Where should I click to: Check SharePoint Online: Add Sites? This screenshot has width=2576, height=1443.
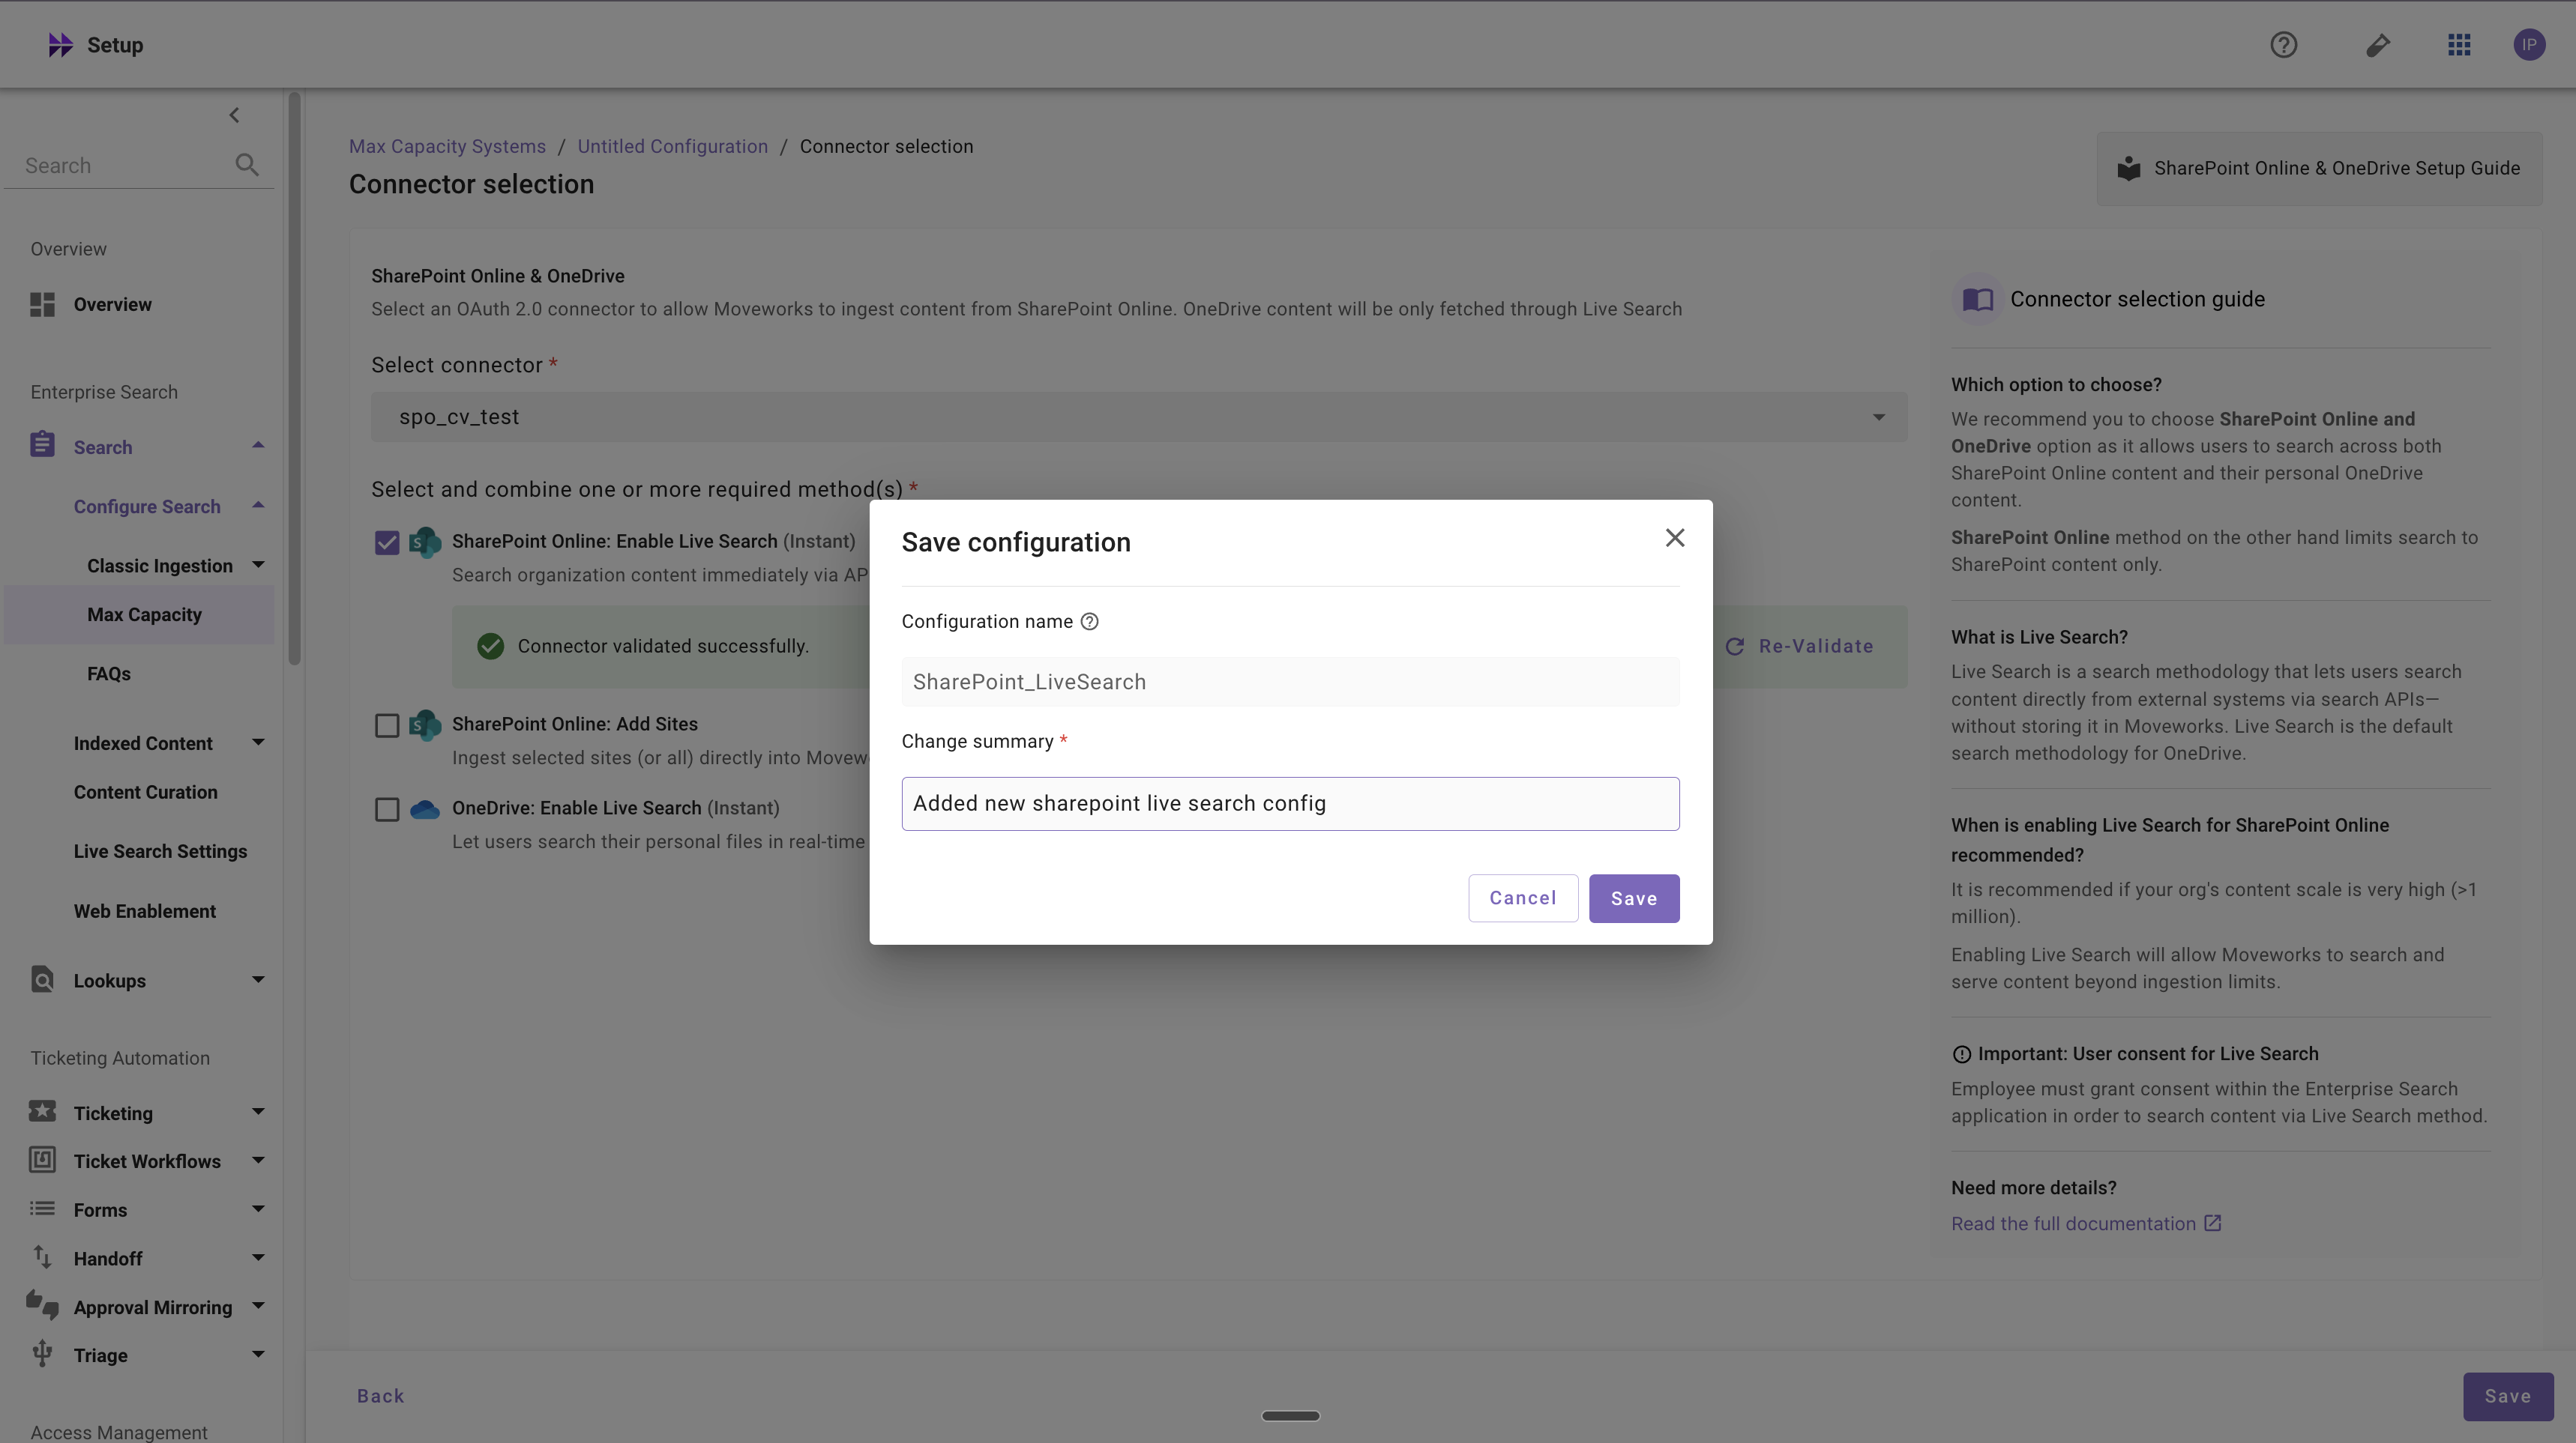coord(387,725)
